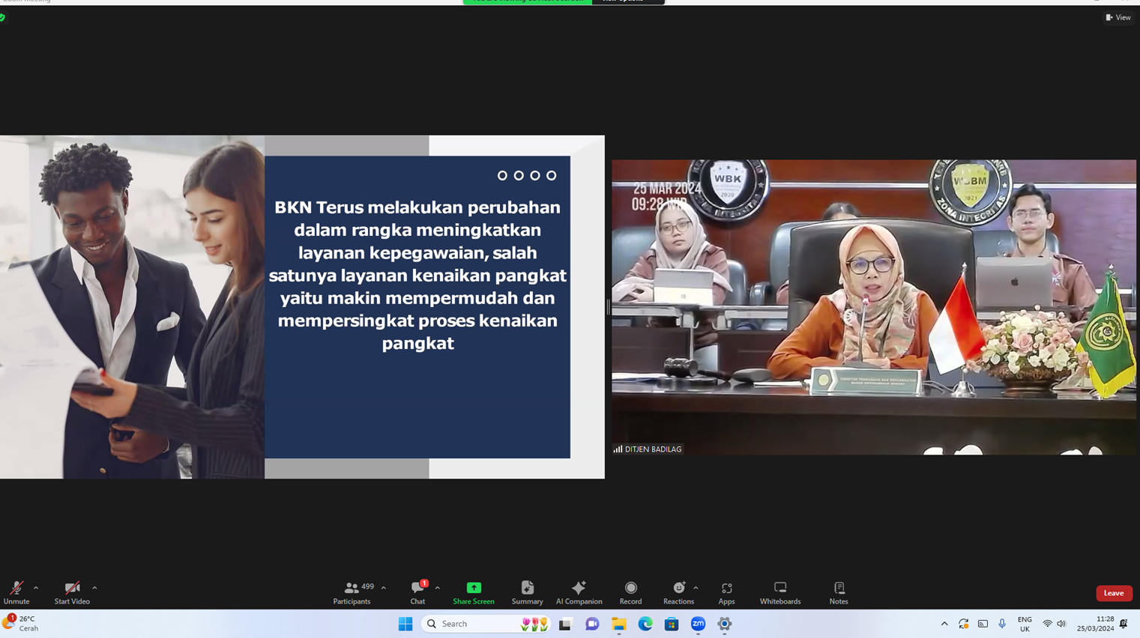The height and width of the screenshot is (638, 1140).
Task: Unmute the microphone in Zoom
Action: pyautogui.click(x=16, y=592)
